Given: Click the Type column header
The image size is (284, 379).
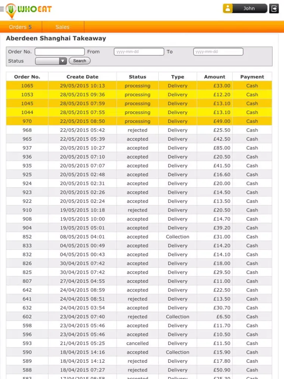Looking at the screenshot, I should click(x=178, y=77).
